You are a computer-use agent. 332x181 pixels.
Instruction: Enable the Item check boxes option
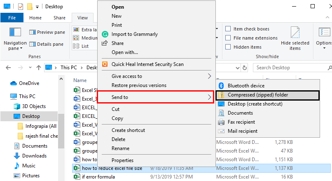click(x=228, y=29)
